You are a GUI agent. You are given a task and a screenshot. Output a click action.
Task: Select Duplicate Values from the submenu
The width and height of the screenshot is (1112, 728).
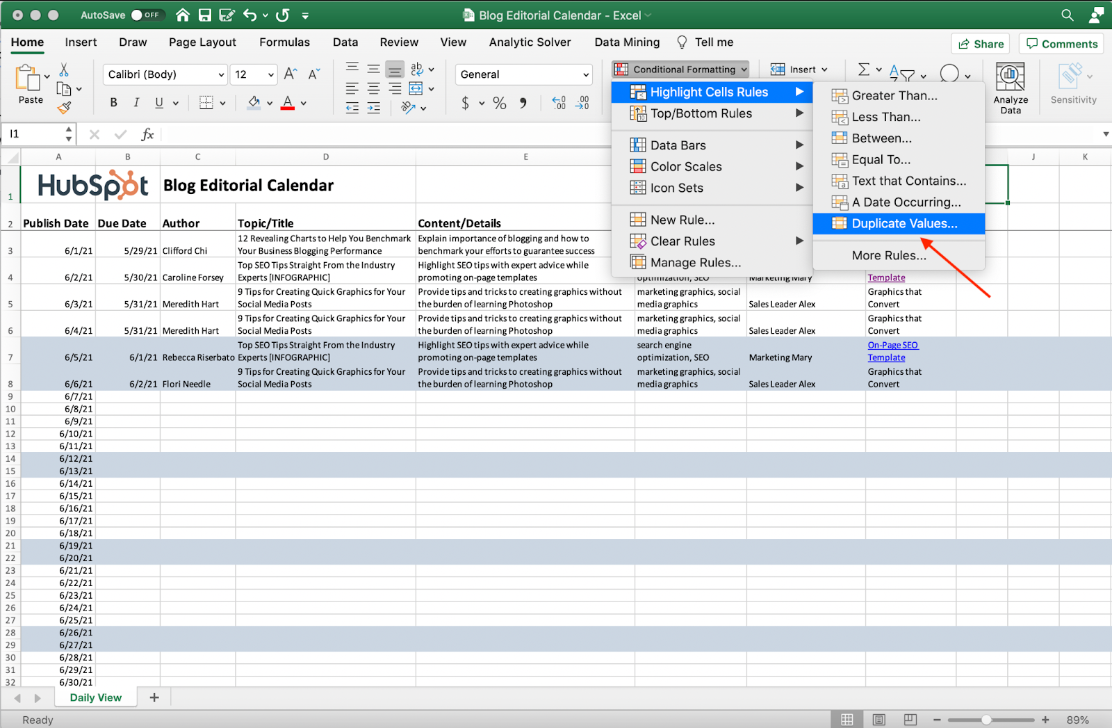[903, 223]
